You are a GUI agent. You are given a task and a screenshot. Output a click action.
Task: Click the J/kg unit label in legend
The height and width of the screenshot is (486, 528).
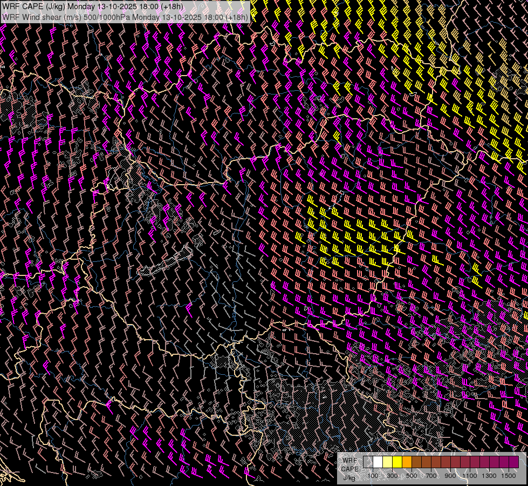point(349,477)
